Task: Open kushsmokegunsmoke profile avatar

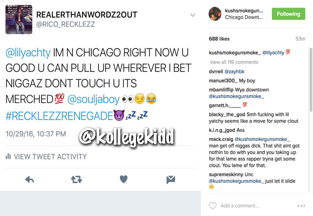Action: (x=215, y=14)
